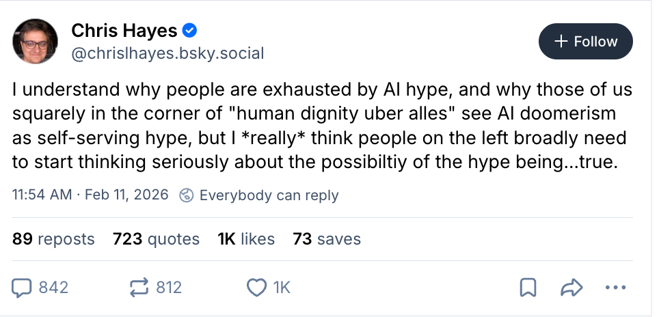
Task: Follow Chris Hayes
Action: pyautogui.click(x=585, y=42)
